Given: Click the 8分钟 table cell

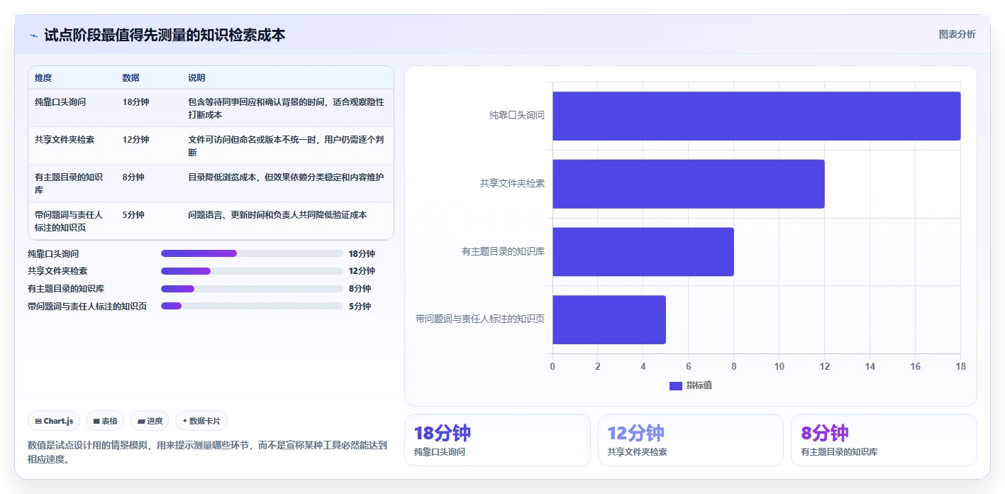Looking at the screenshot, I should (148, 183).
